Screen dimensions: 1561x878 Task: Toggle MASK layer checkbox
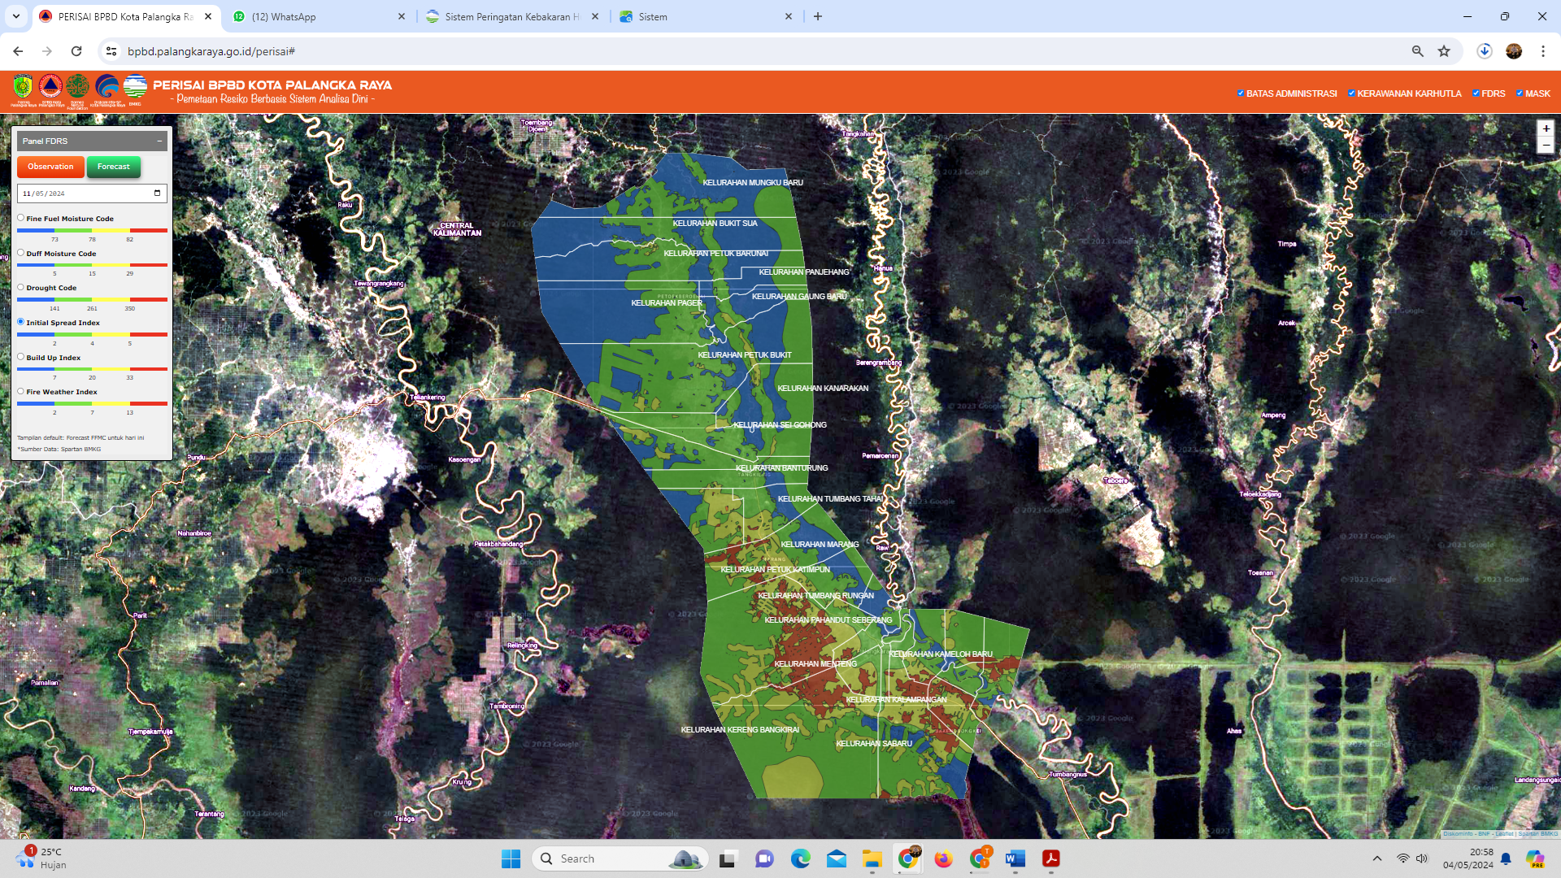point(1520,93)
